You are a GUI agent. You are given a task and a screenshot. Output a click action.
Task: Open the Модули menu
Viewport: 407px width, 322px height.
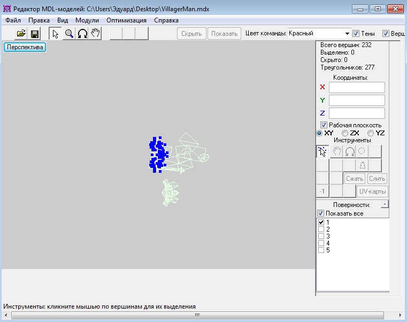click(x=87, y=20)
